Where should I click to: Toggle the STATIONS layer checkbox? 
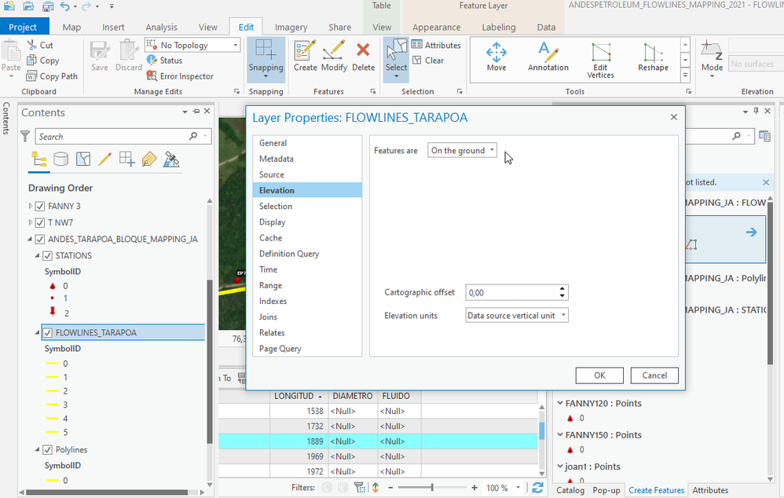point(47,255)
